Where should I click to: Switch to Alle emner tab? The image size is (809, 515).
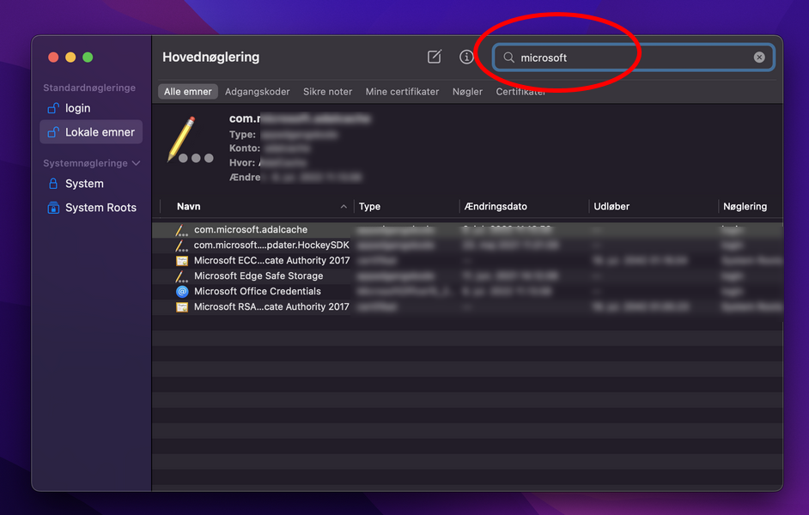pyautogui.click(x=188, y=92)
